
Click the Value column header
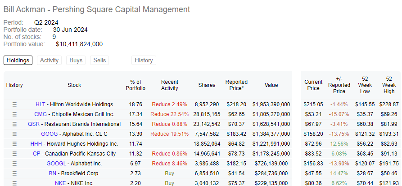tap(271, 85)
